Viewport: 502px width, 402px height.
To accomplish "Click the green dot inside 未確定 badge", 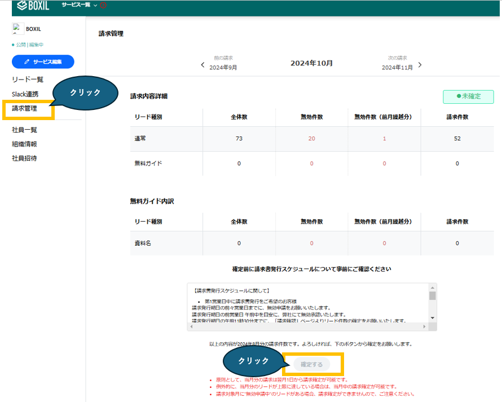I will tap(459, 96).
